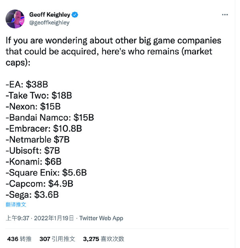
Task: Click the tweet's opening paragraph text
Action: click(x=113, y=52)
